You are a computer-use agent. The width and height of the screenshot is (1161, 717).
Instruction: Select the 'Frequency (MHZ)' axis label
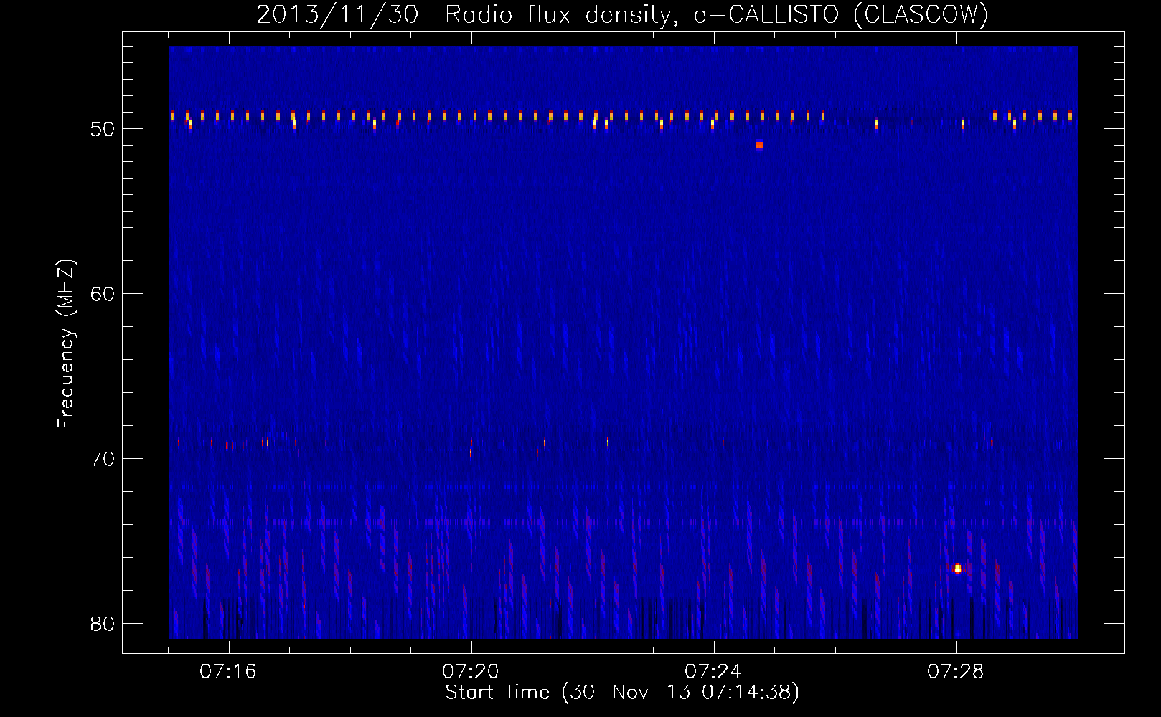tap(65, 344)
